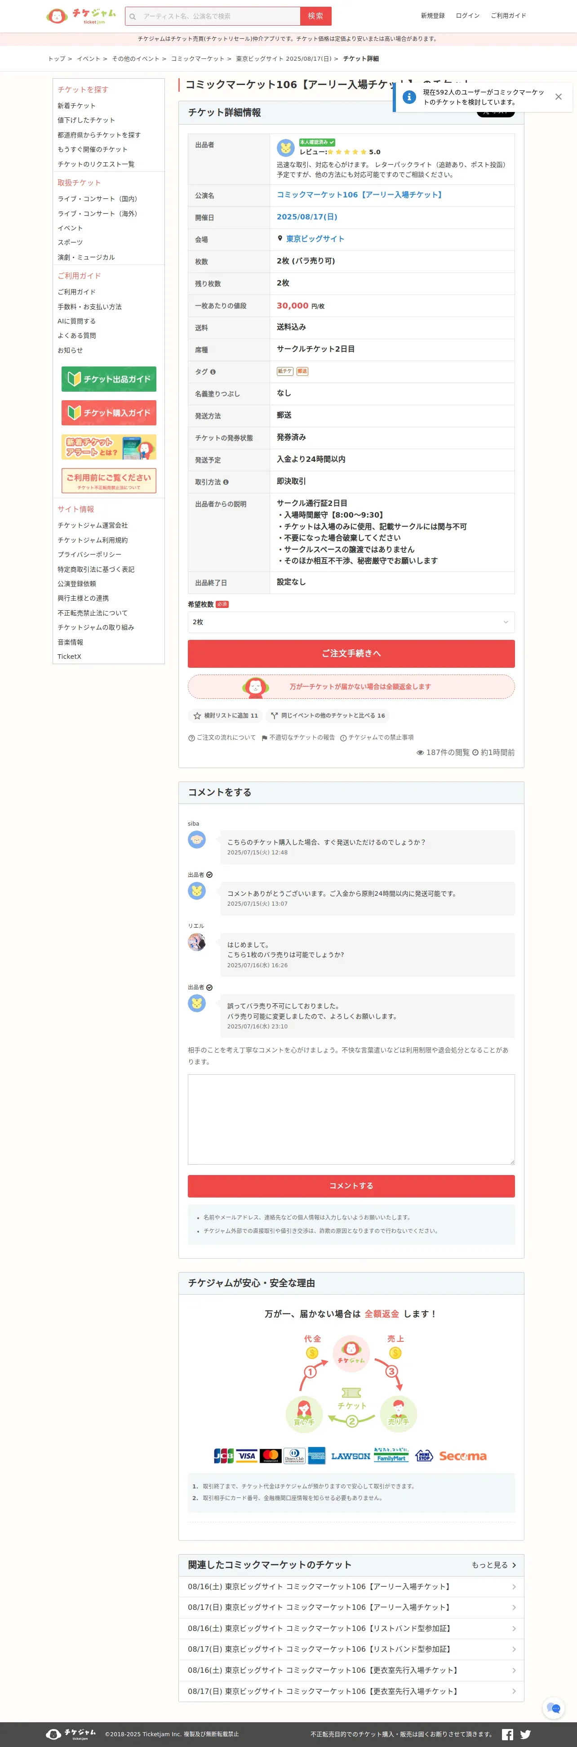
Task: Open the 新着チケットアラート banner
Action: click(x=108, y=447)
